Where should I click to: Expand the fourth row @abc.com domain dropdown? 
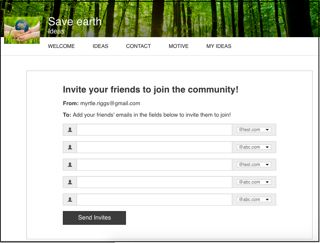pos(254,182)
